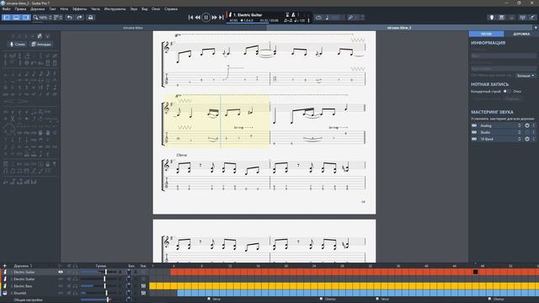Change the zoom percentage stepper
This screenshot has height=303, width=539.
point(51,17)
